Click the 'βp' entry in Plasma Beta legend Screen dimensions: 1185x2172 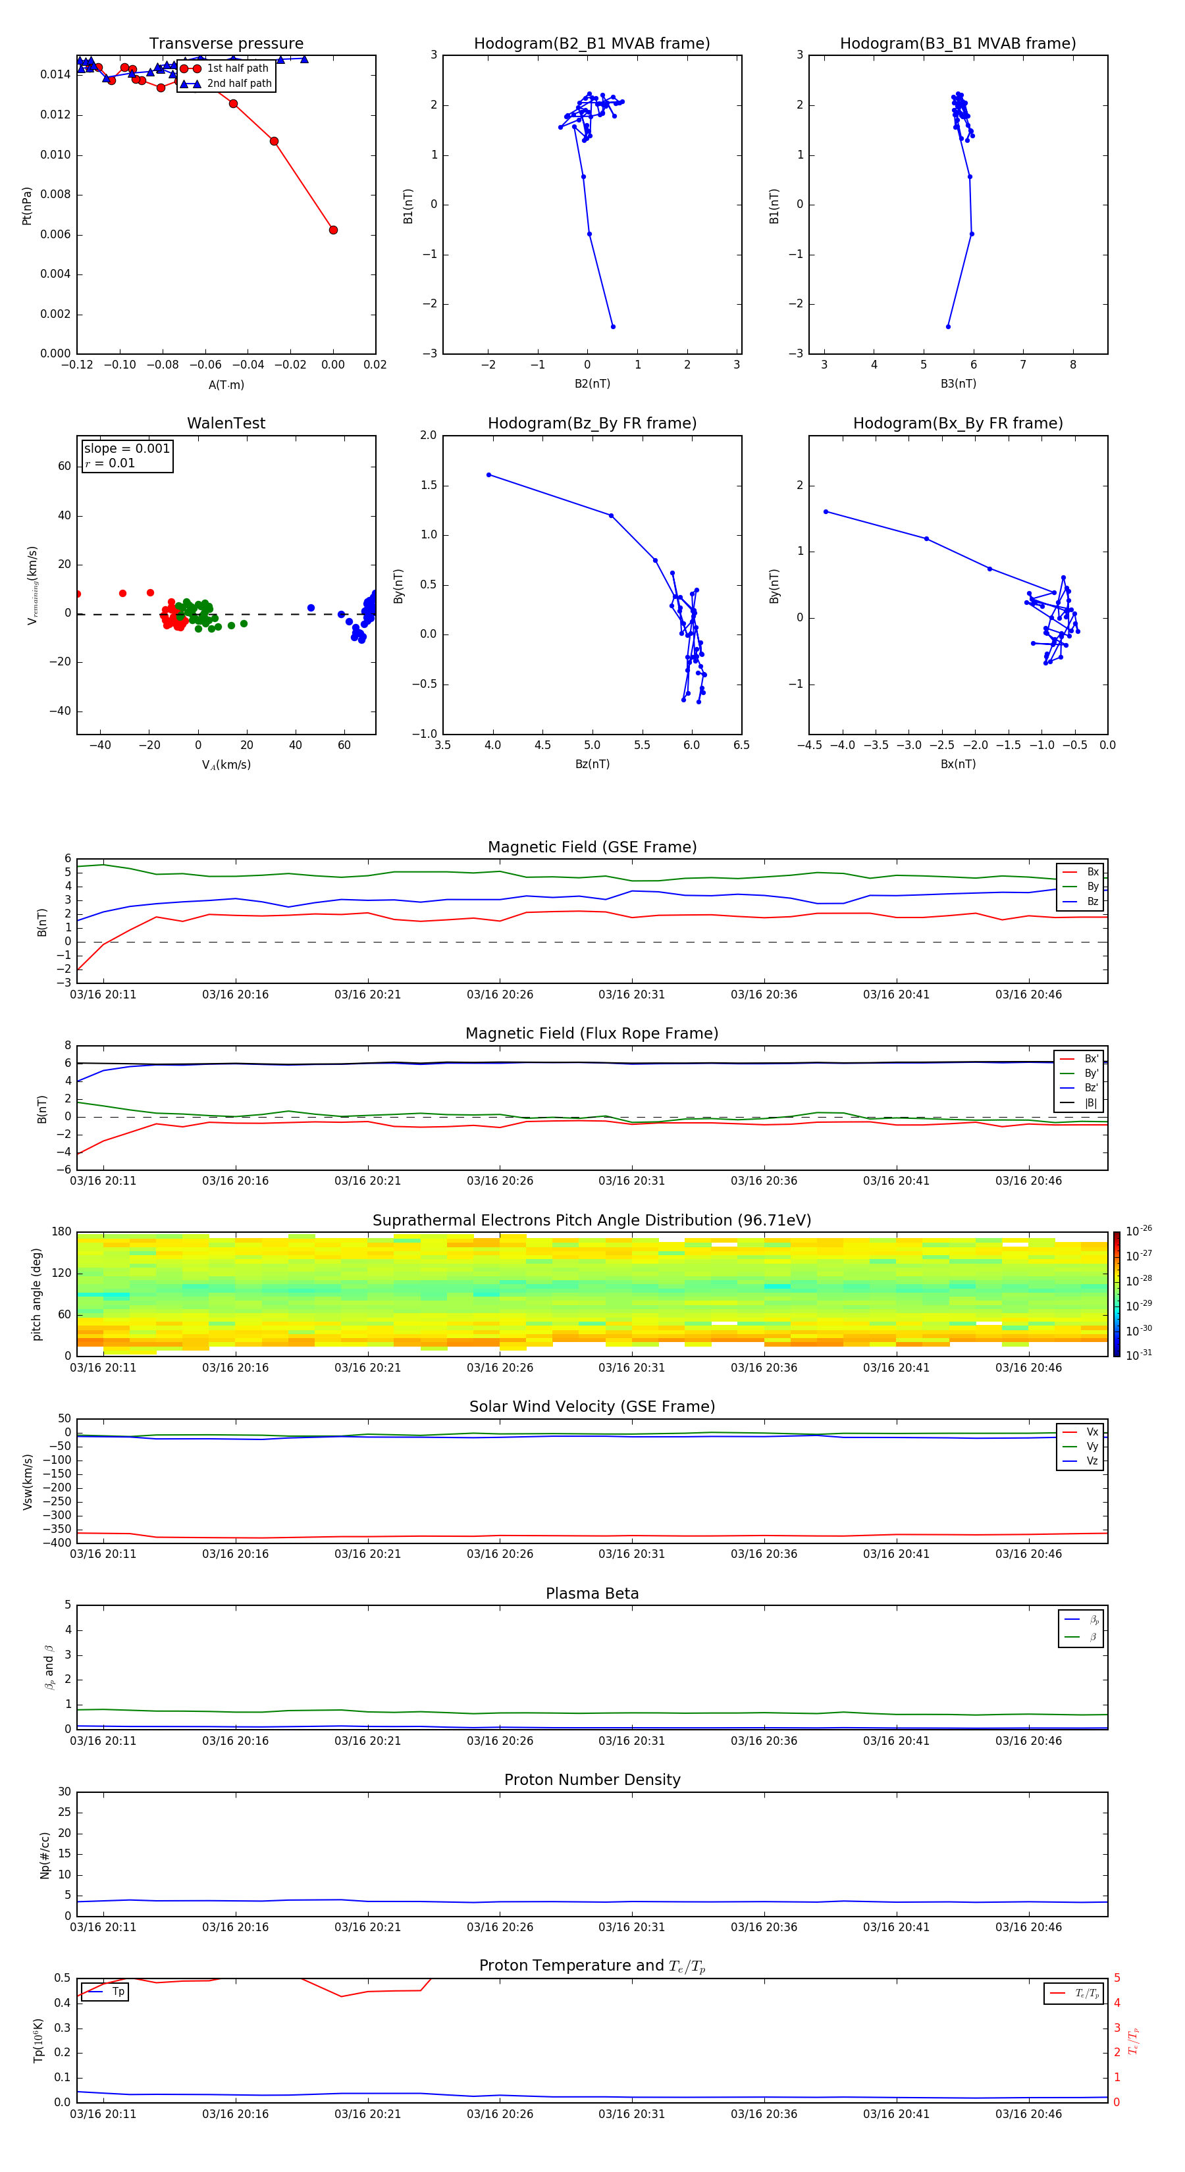(x=1082, y=1619)
